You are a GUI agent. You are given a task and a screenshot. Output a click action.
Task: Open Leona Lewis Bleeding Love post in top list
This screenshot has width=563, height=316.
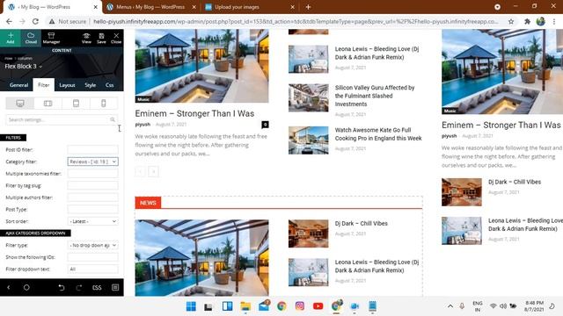377,53
